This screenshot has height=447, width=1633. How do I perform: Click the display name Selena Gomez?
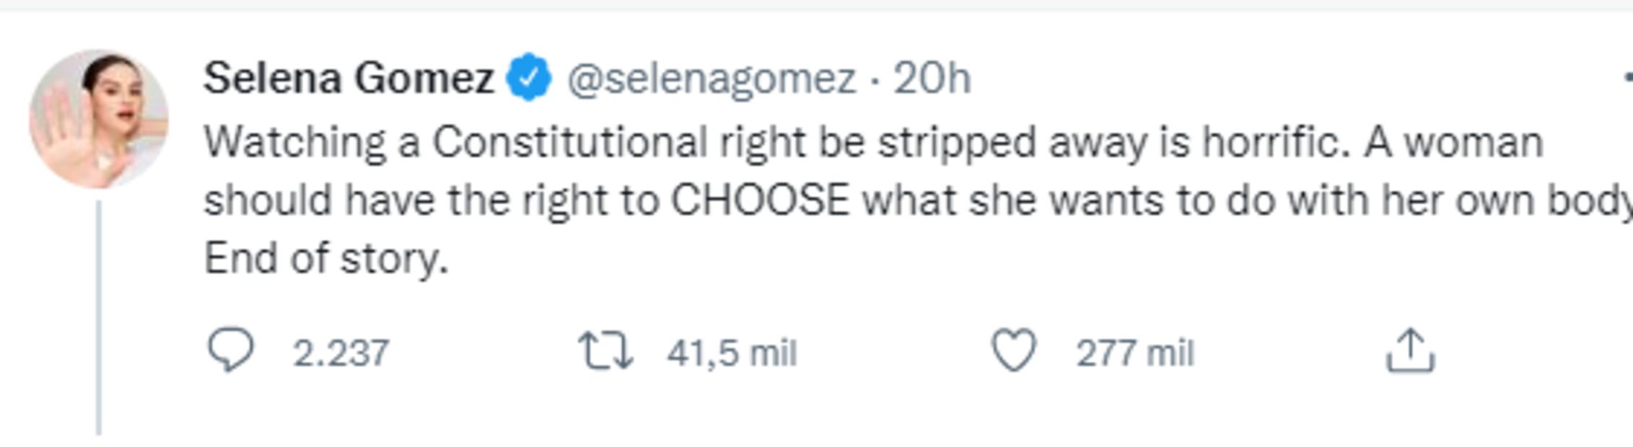[x=349, y=78]
